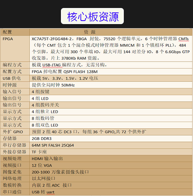Select the 视频处理 label cell
This screenshot has width=193, height=196.
tap(15, 159)
